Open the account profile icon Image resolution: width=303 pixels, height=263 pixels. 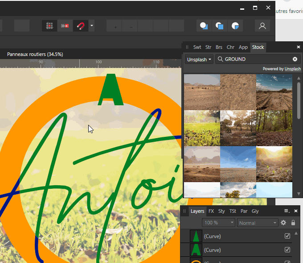coord(262,26)
